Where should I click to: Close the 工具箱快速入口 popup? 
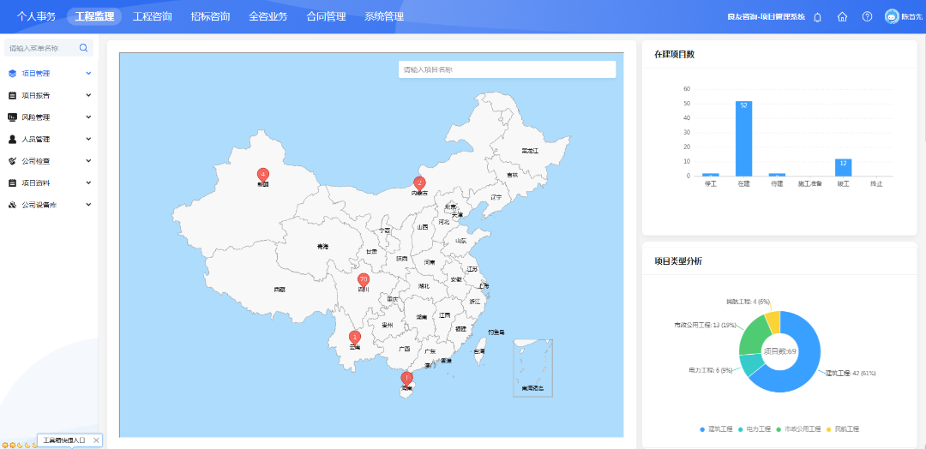click(96, 440)
